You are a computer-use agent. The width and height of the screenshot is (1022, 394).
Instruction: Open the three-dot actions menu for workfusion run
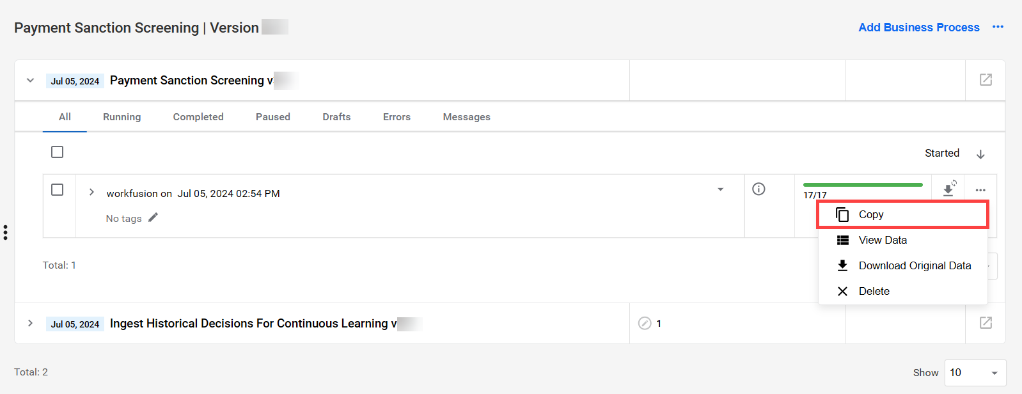[x=980, y=190]
